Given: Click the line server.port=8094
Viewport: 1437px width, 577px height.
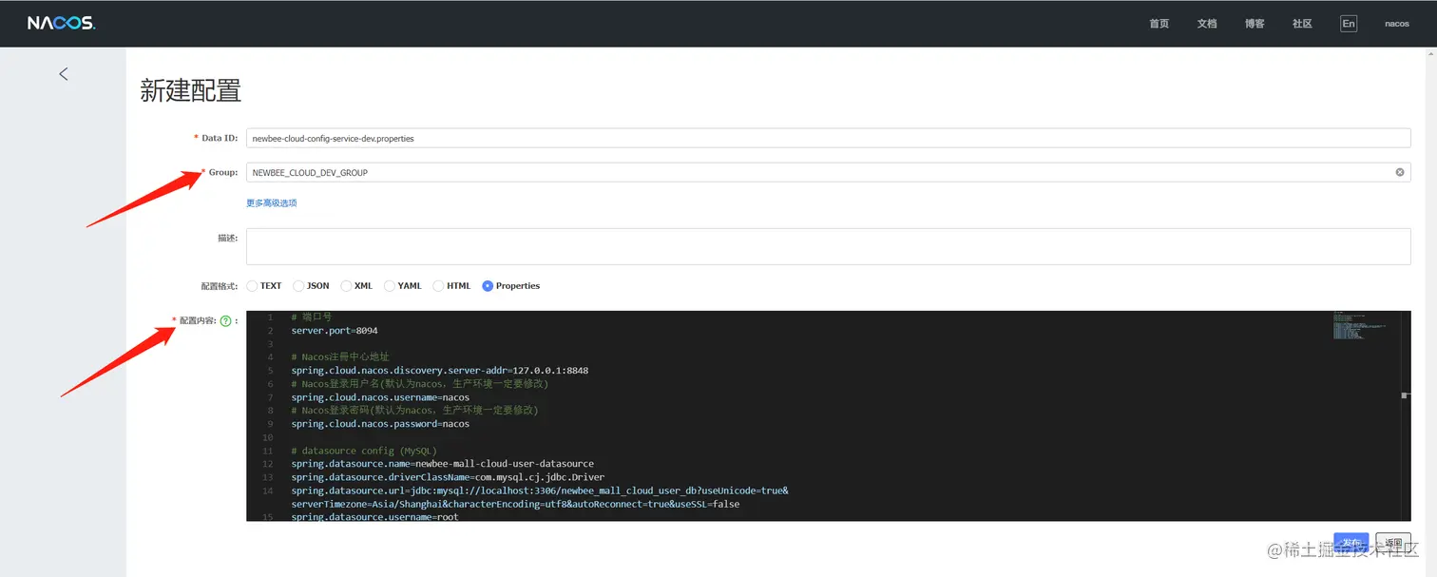Looking at the screenshot, I should 335,330.
